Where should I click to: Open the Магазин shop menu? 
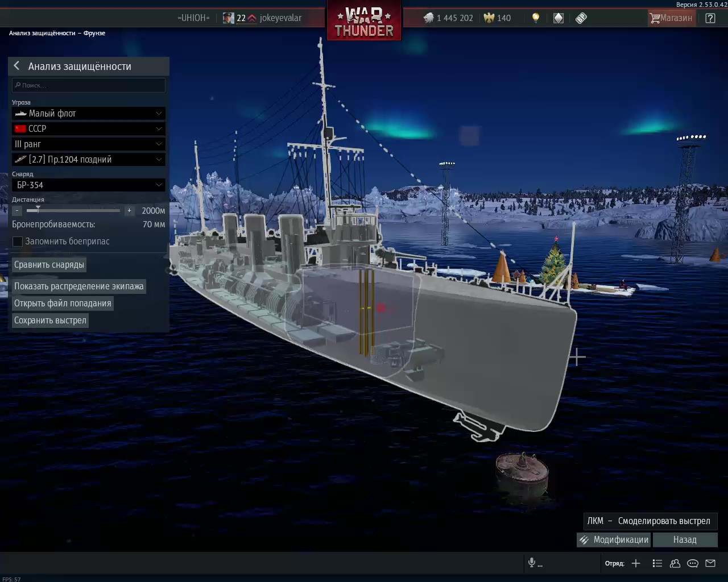coord(671,18)
